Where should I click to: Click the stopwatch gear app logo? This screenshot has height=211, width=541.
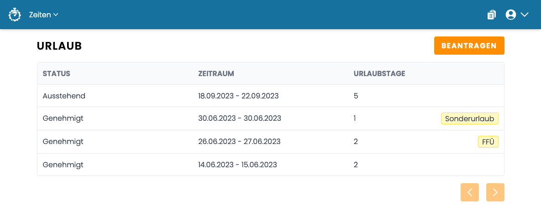(15, 15)
